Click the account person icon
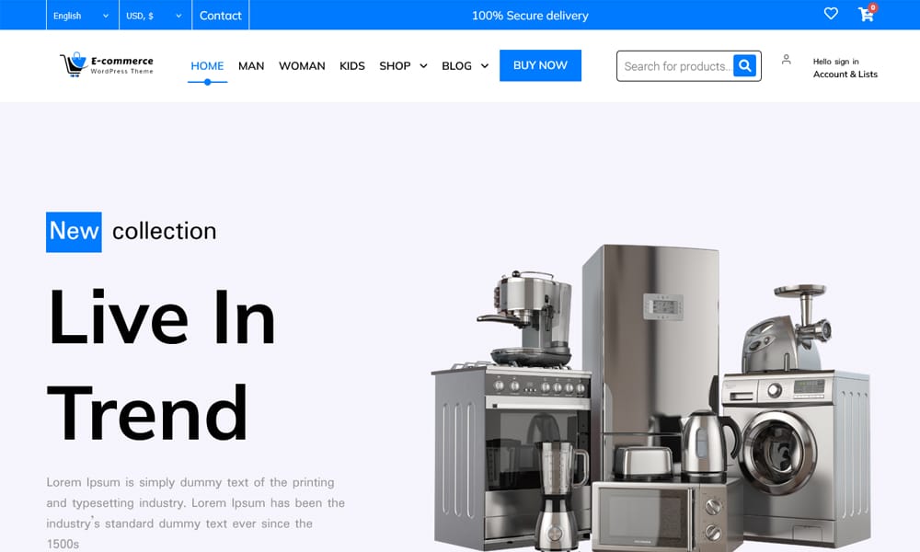Image resolution: width=920 pixels, height=552 pixels. (x=786, y=59)
